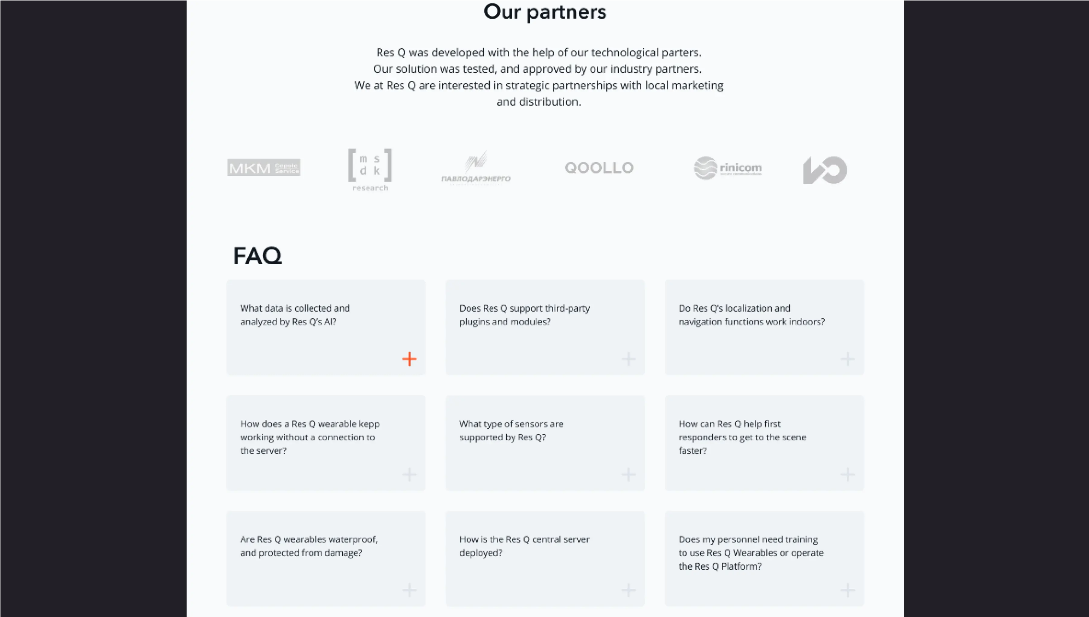The image size is (1089, 617).
Task: Toggle the personnel training FAQ answer
Action: [847, 590]
